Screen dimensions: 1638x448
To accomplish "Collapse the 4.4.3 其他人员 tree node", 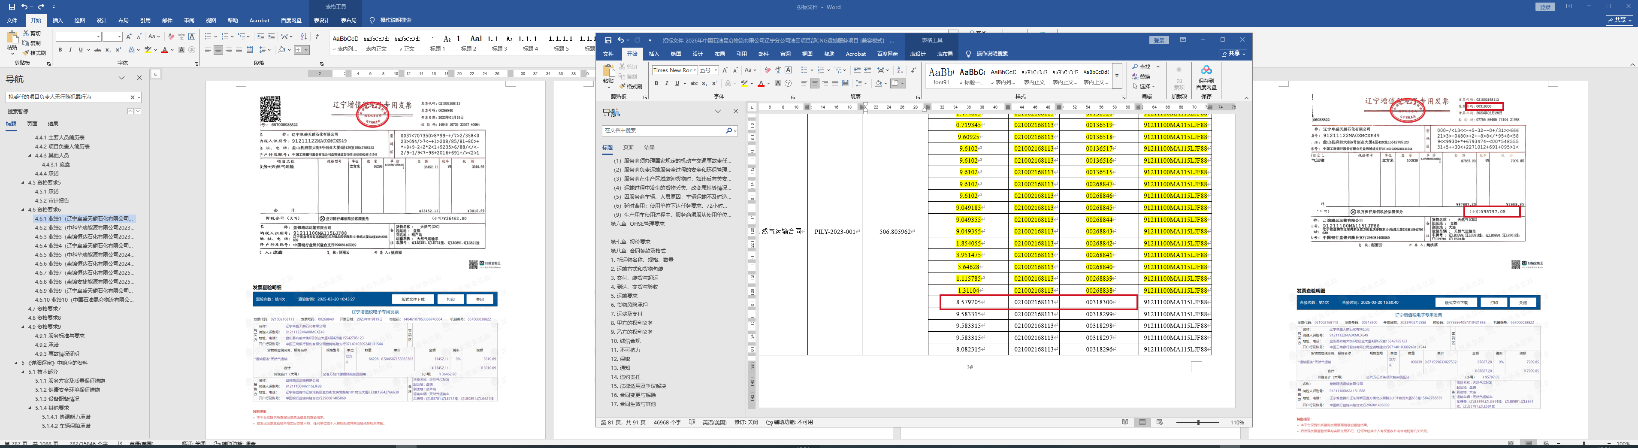I will pyautogui.click(x=30, y=155).
